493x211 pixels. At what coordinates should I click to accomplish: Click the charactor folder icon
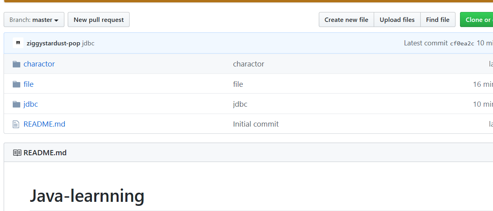pyautogui.click(x=16, y=64)
